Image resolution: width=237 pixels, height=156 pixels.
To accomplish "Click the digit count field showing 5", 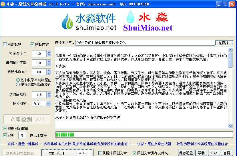I will coord(22,135).
